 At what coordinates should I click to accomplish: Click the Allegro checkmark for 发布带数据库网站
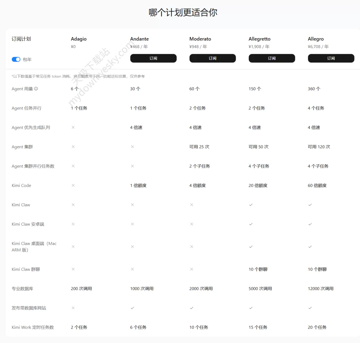point(310,308)
